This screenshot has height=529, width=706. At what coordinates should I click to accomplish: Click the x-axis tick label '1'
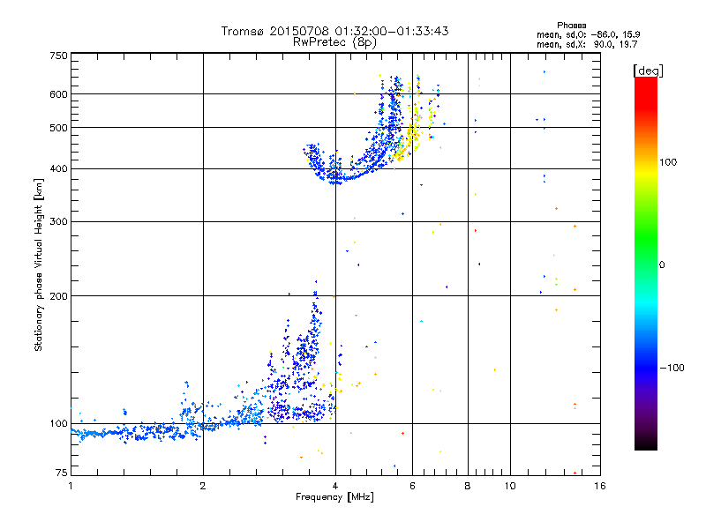click(71, 486)
